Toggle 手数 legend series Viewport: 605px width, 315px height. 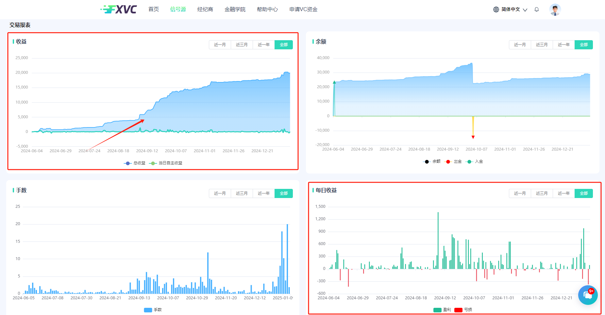[x=153, y=310]
